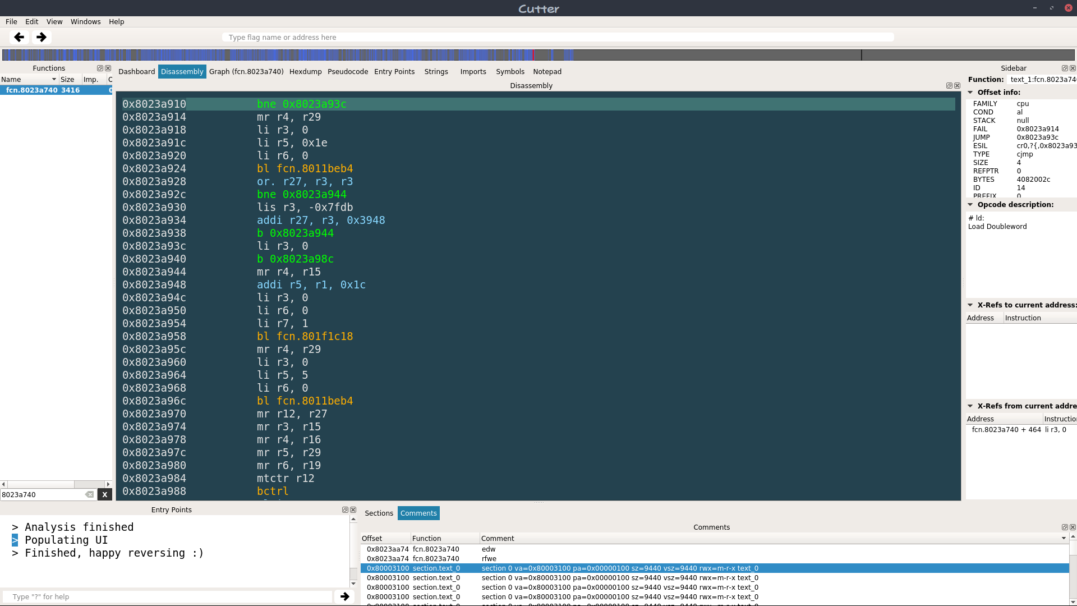Viewport: 1077px width, 606px height.
Task: Open the Help menu
Action: click(x=117, y=22)
